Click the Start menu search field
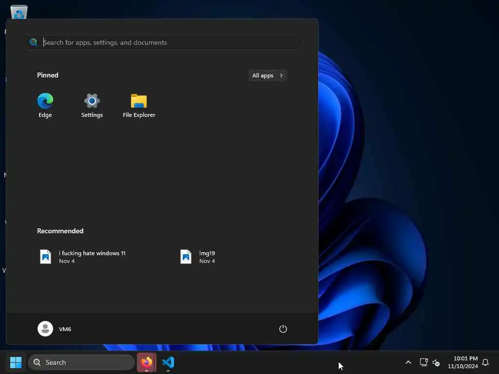Image resolution: width=499 pixels, height=374 pixels. [x=163, y=42]
